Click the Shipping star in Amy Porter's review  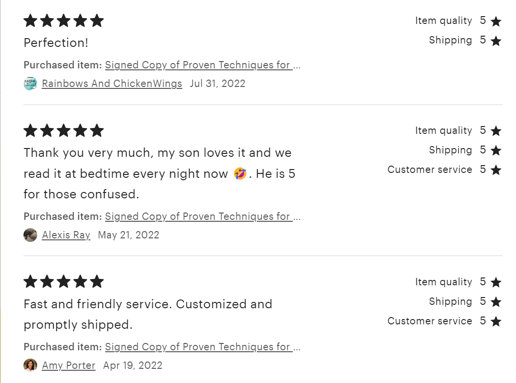click(496, 302)
